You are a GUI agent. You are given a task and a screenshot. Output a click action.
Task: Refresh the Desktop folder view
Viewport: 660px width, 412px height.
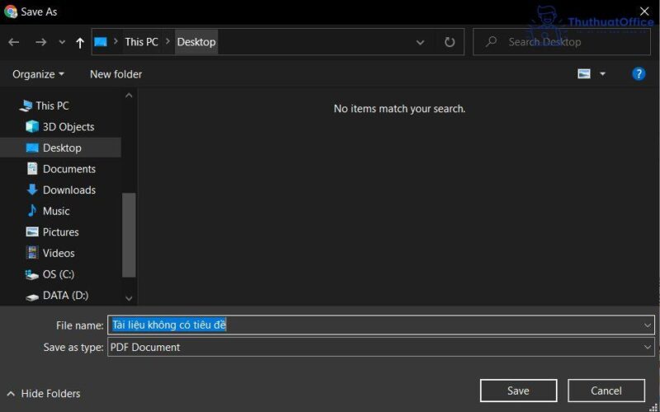(x=450, y=42)
